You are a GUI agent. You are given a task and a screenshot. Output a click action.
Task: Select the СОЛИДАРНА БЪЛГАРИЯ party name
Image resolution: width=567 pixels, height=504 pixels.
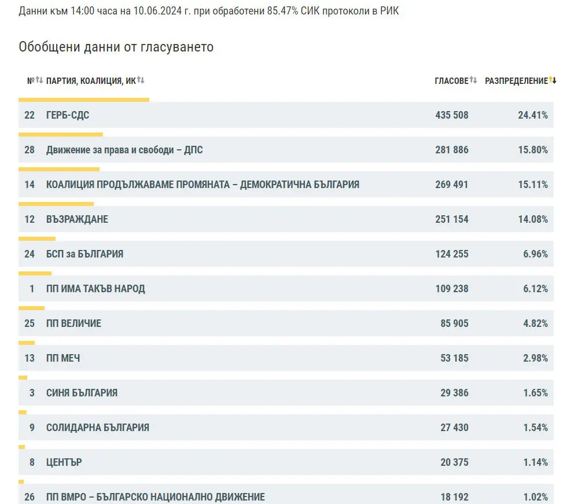coord(97,428)
